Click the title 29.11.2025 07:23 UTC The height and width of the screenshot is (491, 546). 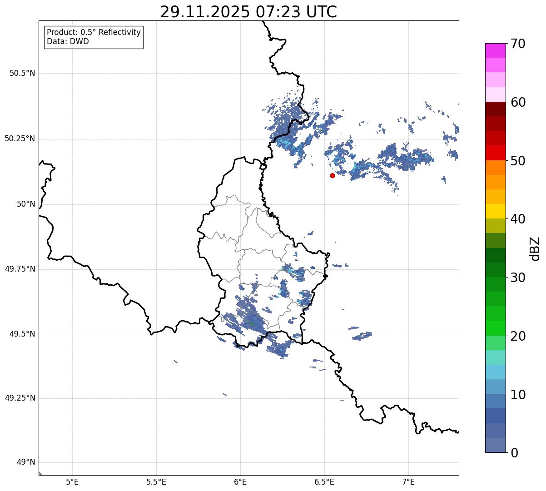tap(248, 12)
